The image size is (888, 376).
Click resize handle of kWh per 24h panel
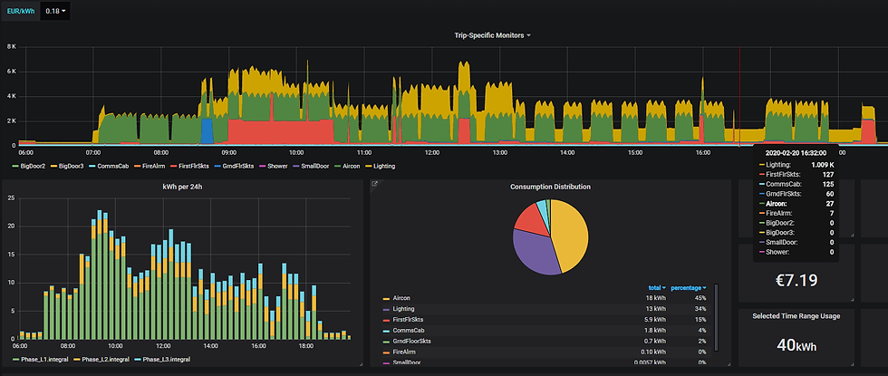(x=361, y=363)
